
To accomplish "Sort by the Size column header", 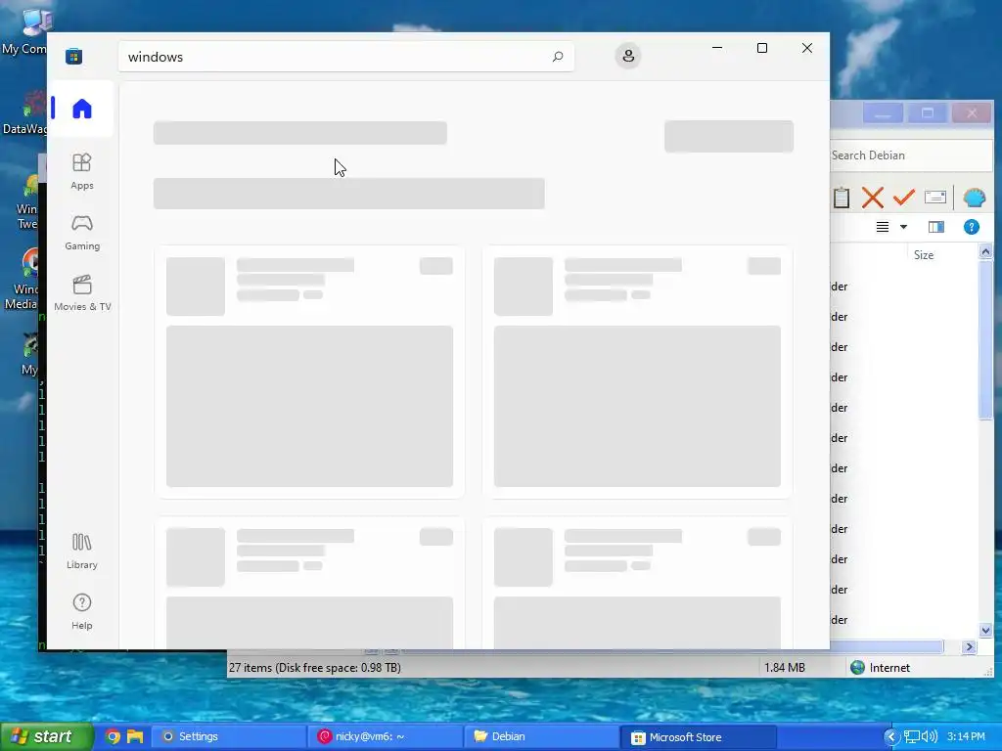I will 924,255.
